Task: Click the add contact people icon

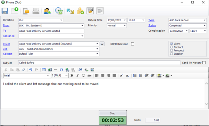Action: point(47,11)
